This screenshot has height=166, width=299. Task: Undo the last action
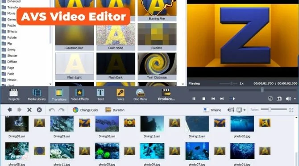(52, 110)
